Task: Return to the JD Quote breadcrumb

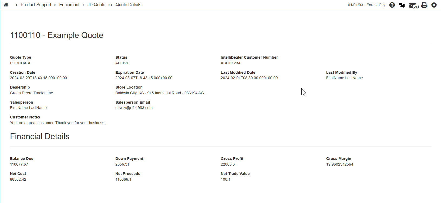Action: click(96, 5)
